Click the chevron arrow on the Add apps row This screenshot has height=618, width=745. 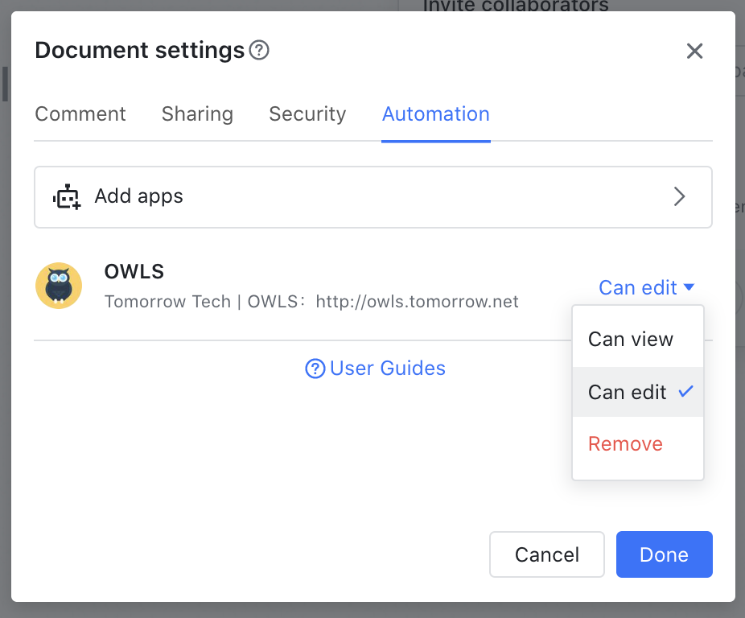click(679, 196)
